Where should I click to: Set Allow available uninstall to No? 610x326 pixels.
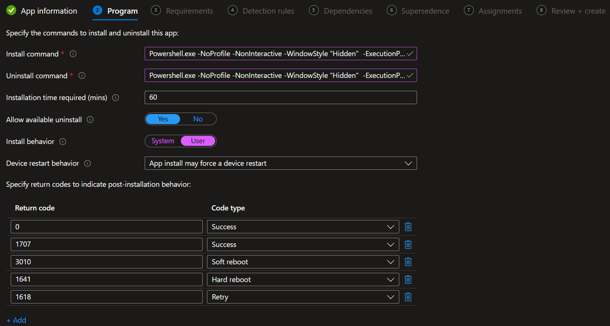coord(198,119)
